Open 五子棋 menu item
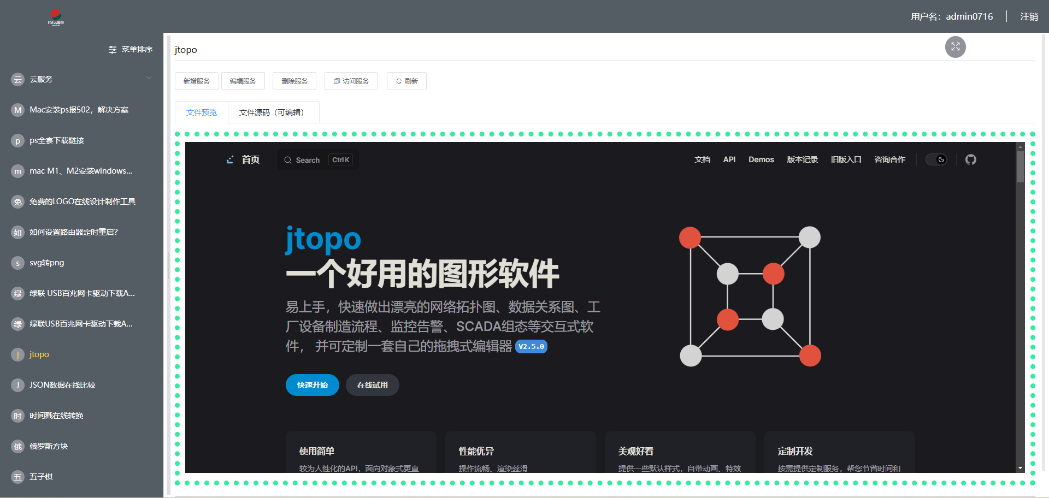This screenshot has width=1049, height=498. click(81, 477)
